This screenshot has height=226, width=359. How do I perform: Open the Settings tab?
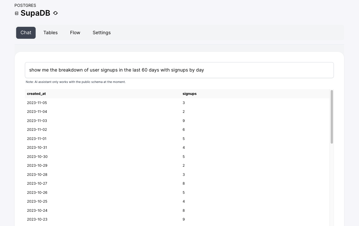click(x=102, y=33)
